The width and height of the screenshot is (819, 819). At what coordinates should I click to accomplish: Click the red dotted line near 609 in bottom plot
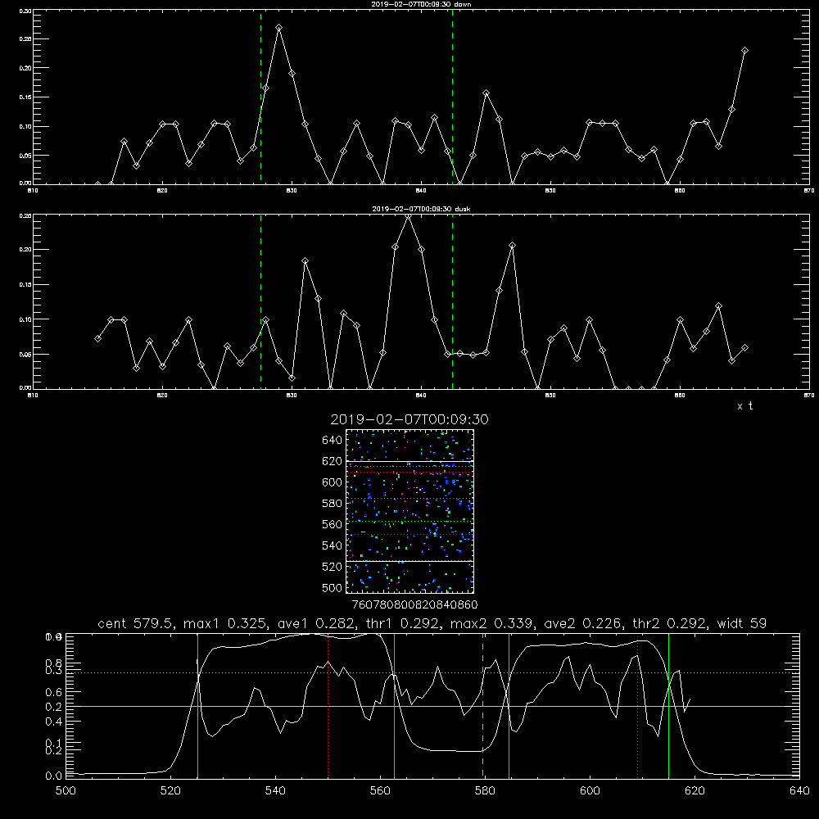coord(638,705)
